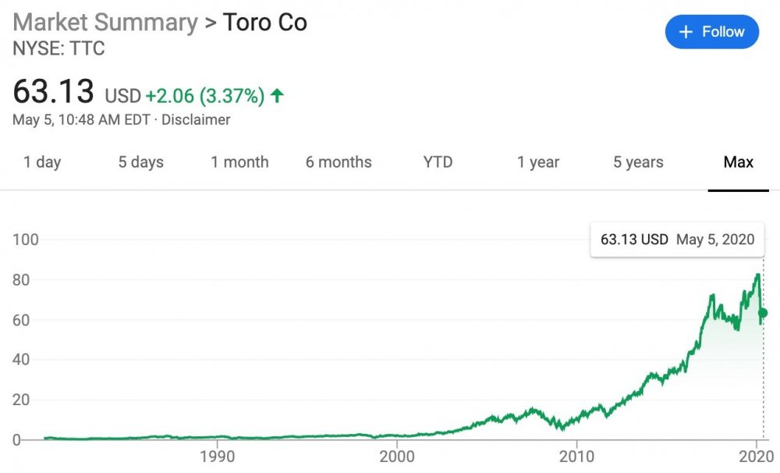The height and width of the screenshot is (473, 780).
Task: Switch to the 1 day chart view
Action: (x=42, y=162)
